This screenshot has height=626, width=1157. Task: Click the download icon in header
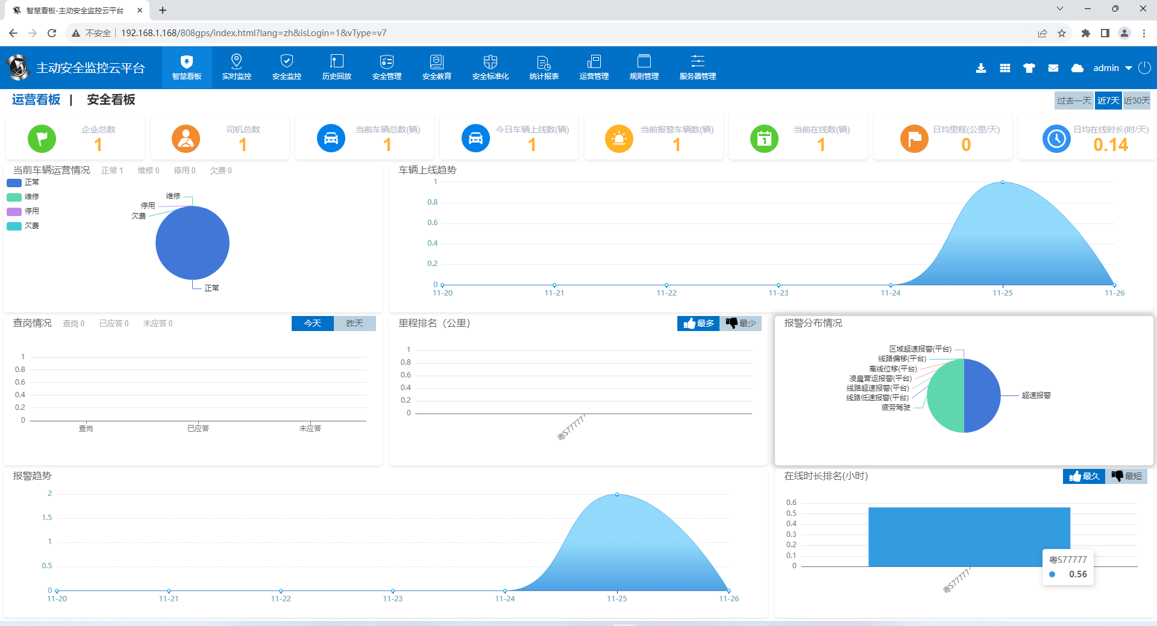(x=981, y=68)
